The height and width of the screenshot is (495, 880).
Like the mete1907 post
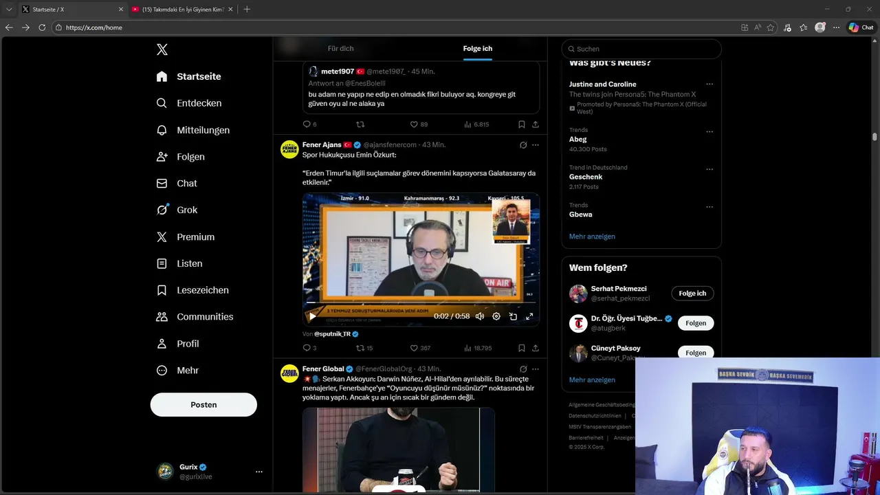419,124
